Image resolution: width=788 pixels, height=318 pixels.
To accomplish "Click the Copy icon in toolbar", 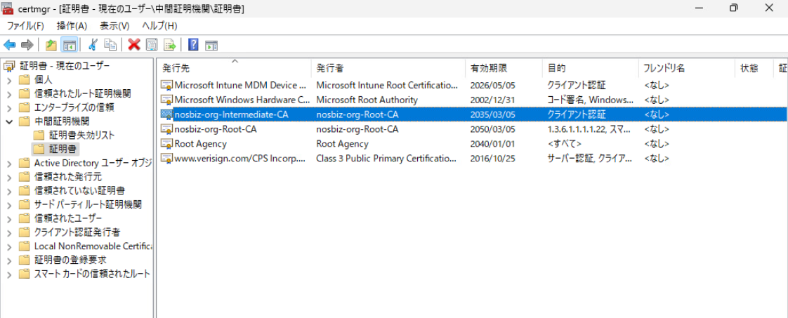I will (110, 45).
